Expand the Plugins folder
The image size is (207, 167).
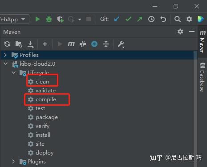click(13, 162)
